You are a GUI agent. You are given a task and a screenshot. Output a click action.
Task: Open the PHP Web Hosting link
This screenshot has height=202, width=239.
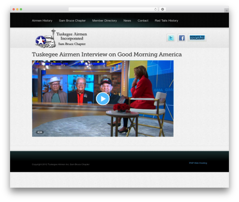198,163
